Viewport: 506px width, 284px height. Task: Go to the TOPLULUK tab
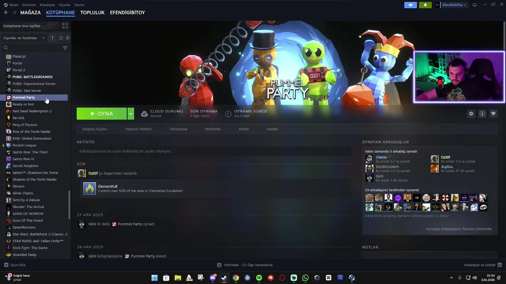coord(93,13)
